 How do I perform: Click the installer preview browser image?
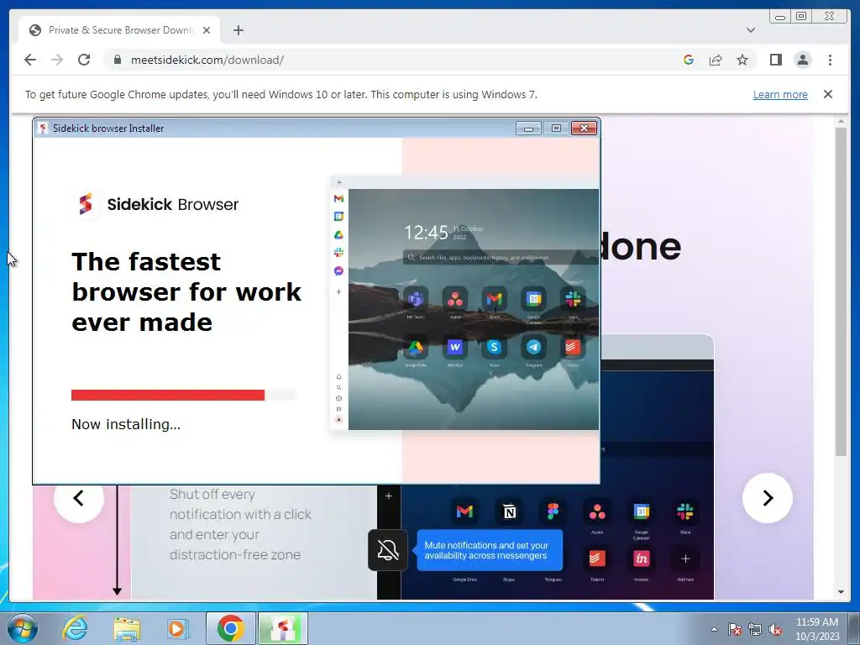click(x=465, y=303)
